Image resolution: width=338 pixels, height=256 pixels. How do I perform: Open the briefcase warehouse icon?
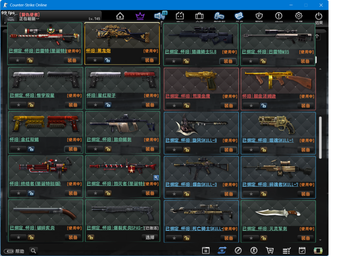point(199,16)
